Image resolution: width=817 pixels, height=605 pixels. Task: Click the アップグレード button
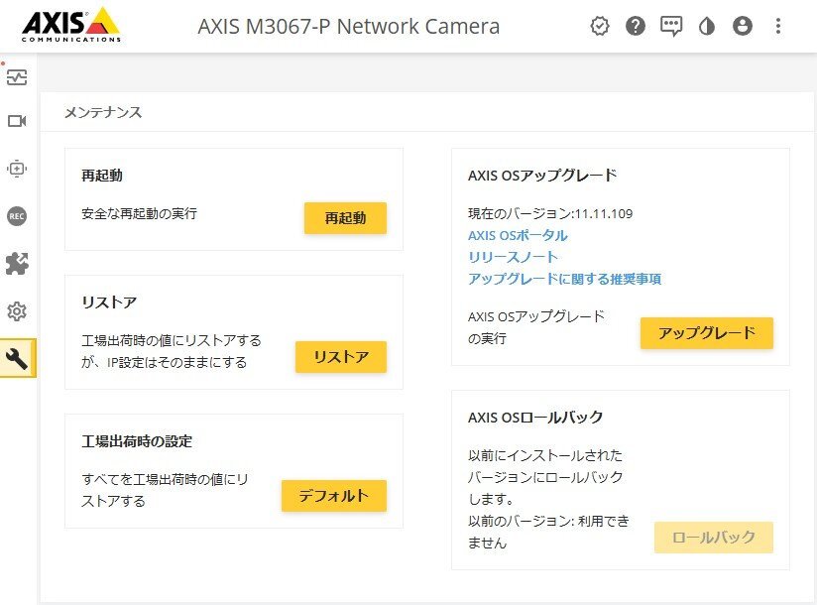707,333
